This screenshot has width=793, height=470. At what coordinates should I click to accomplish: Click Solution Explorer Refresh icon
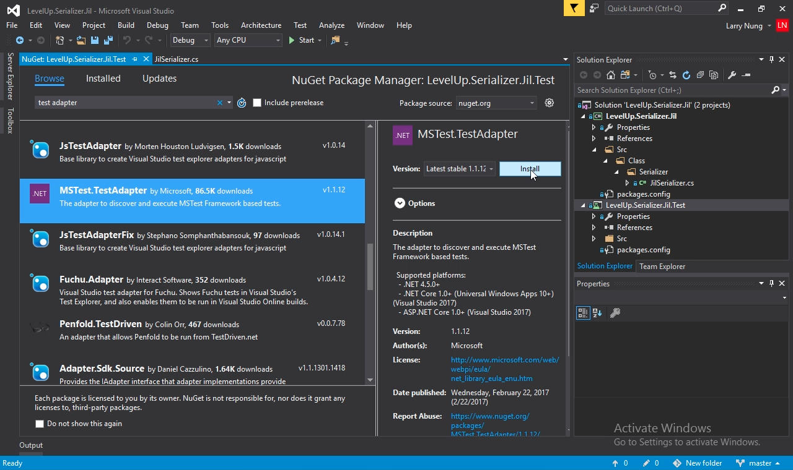pos(686,75)
